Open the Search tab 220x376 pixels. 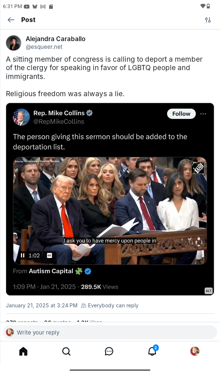point(66,351)
